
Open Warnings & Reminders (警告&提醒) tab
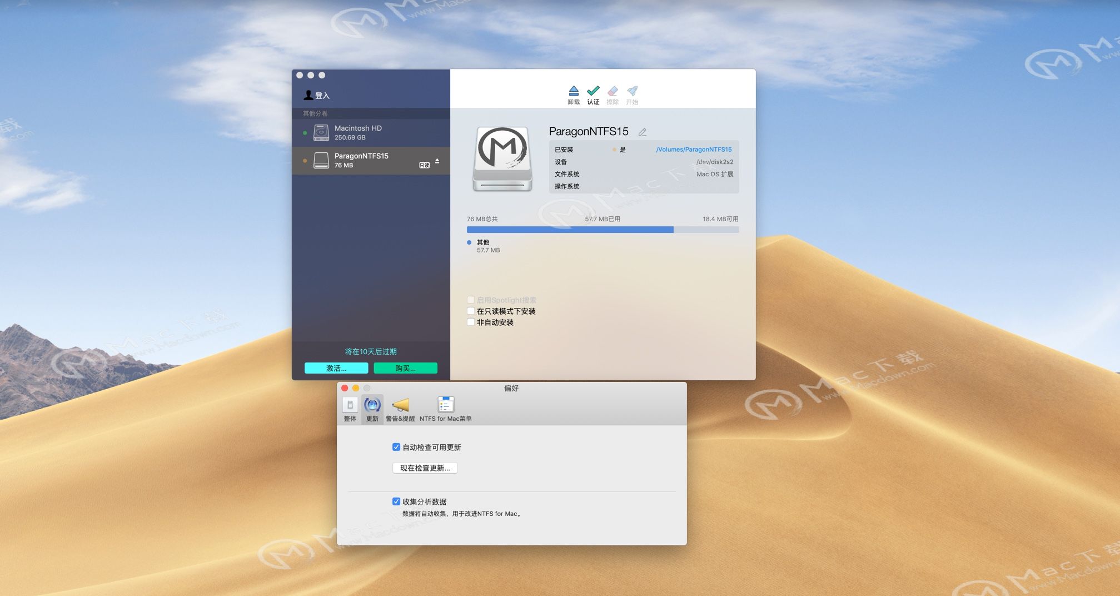(x=400, y=410)
